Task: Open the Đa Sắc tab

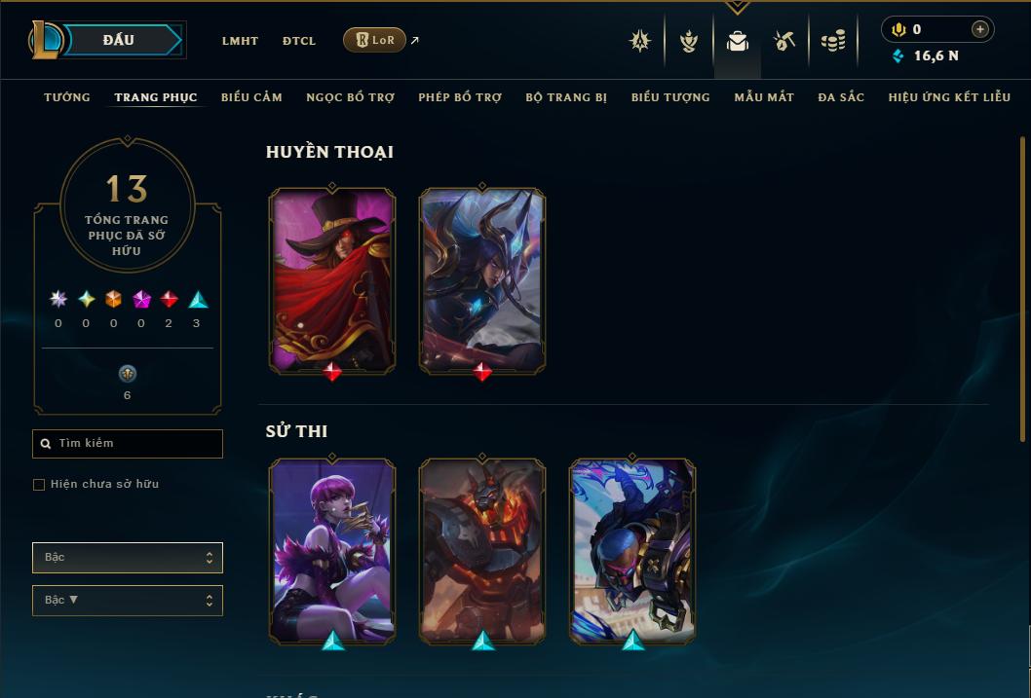Action: tap(841, 97)
